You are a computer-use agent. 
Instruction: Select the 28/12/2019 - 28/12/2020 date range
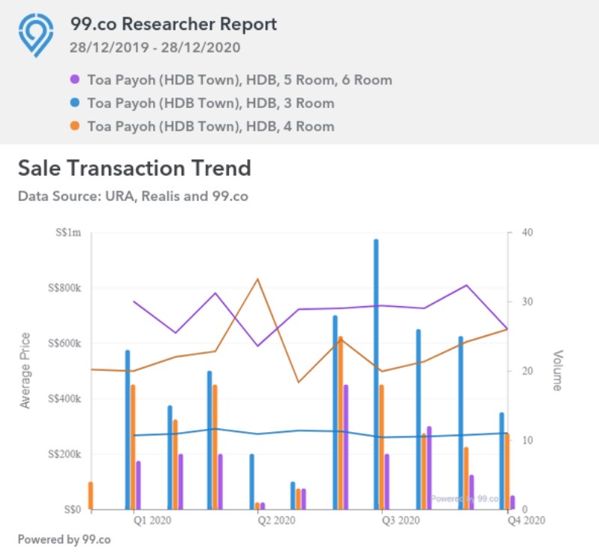pyautogui.click(x=154, y=48)
